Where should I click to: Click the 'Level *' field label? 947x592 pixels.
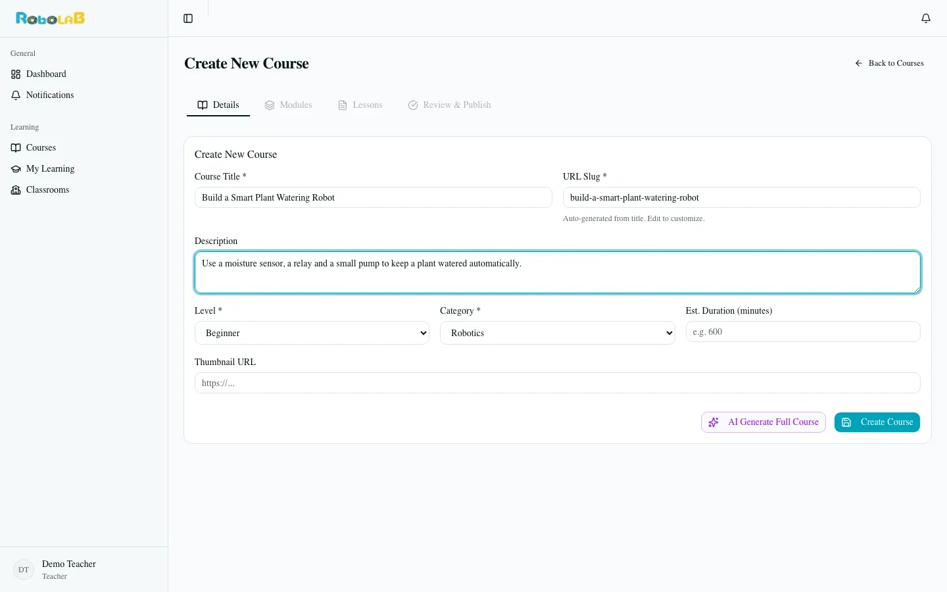(208, 310)
